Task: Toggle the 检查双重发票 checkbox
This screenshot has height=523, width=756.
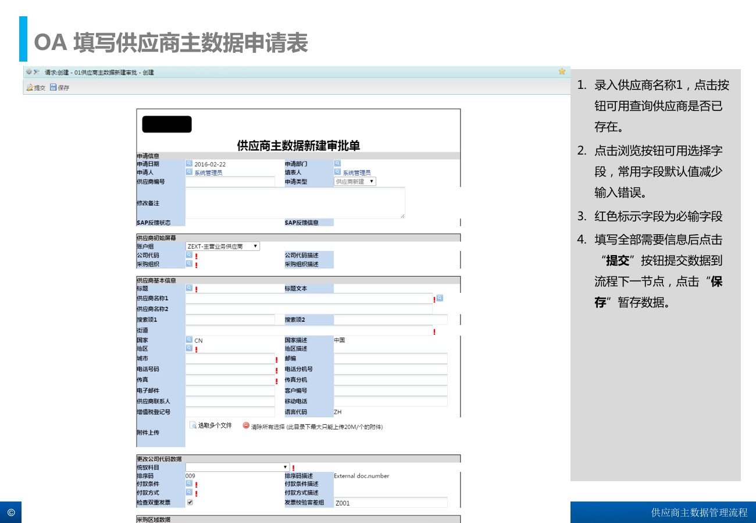Action: [190, 502]
